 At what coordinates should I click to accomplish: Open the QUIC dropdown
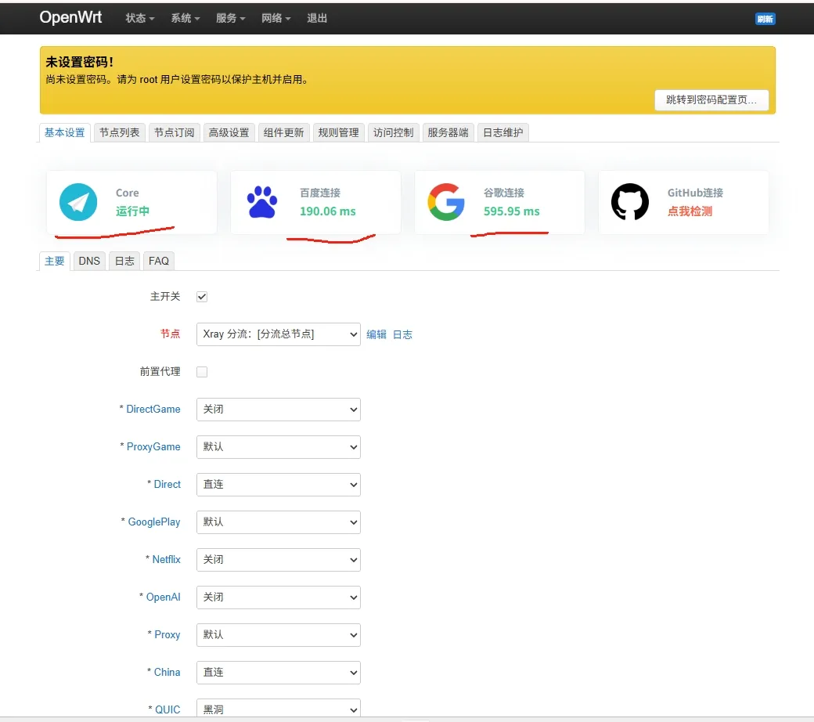[x=279, y=709]
